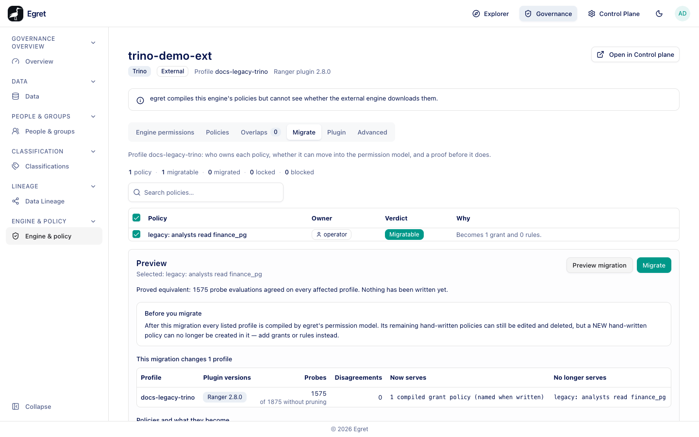The width and height of the screenshot is (699, 437).
Task: Click the '0 blocked' summary count
Action: [x=299, y=172]
